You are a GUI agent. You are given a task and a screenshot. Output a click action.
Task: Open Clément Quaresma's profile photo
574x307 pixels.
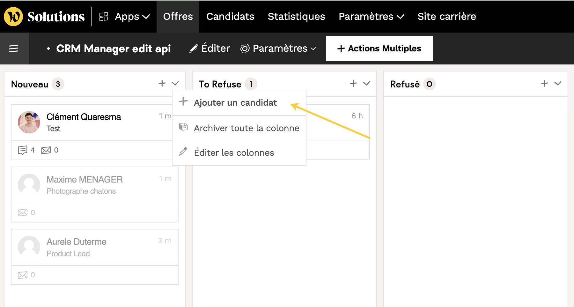(29, 122)
